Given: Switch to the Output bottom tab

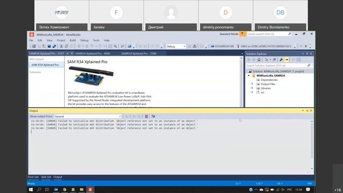Looking at the screenshot, I should [58, 177].
